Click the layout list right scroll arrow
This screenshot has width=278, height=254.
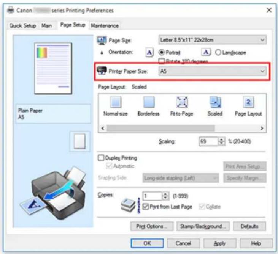pos(262,128)
